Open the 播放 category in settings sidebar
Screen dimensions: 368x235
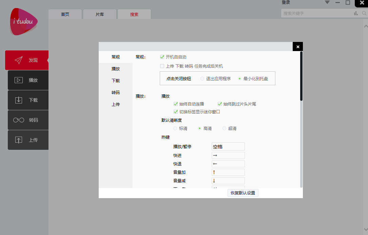[x=115, y=69]
